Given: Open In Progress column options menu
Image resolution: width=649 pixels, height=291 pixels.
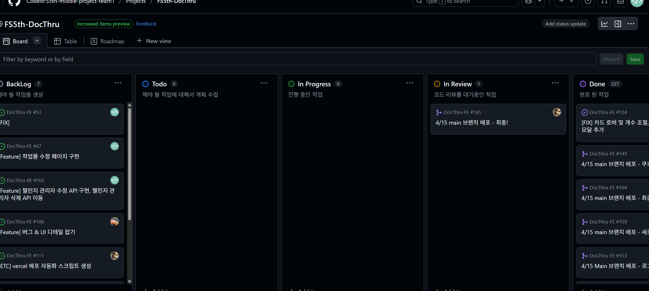Looking at the screenshot, I should click(x=410, y=83).
